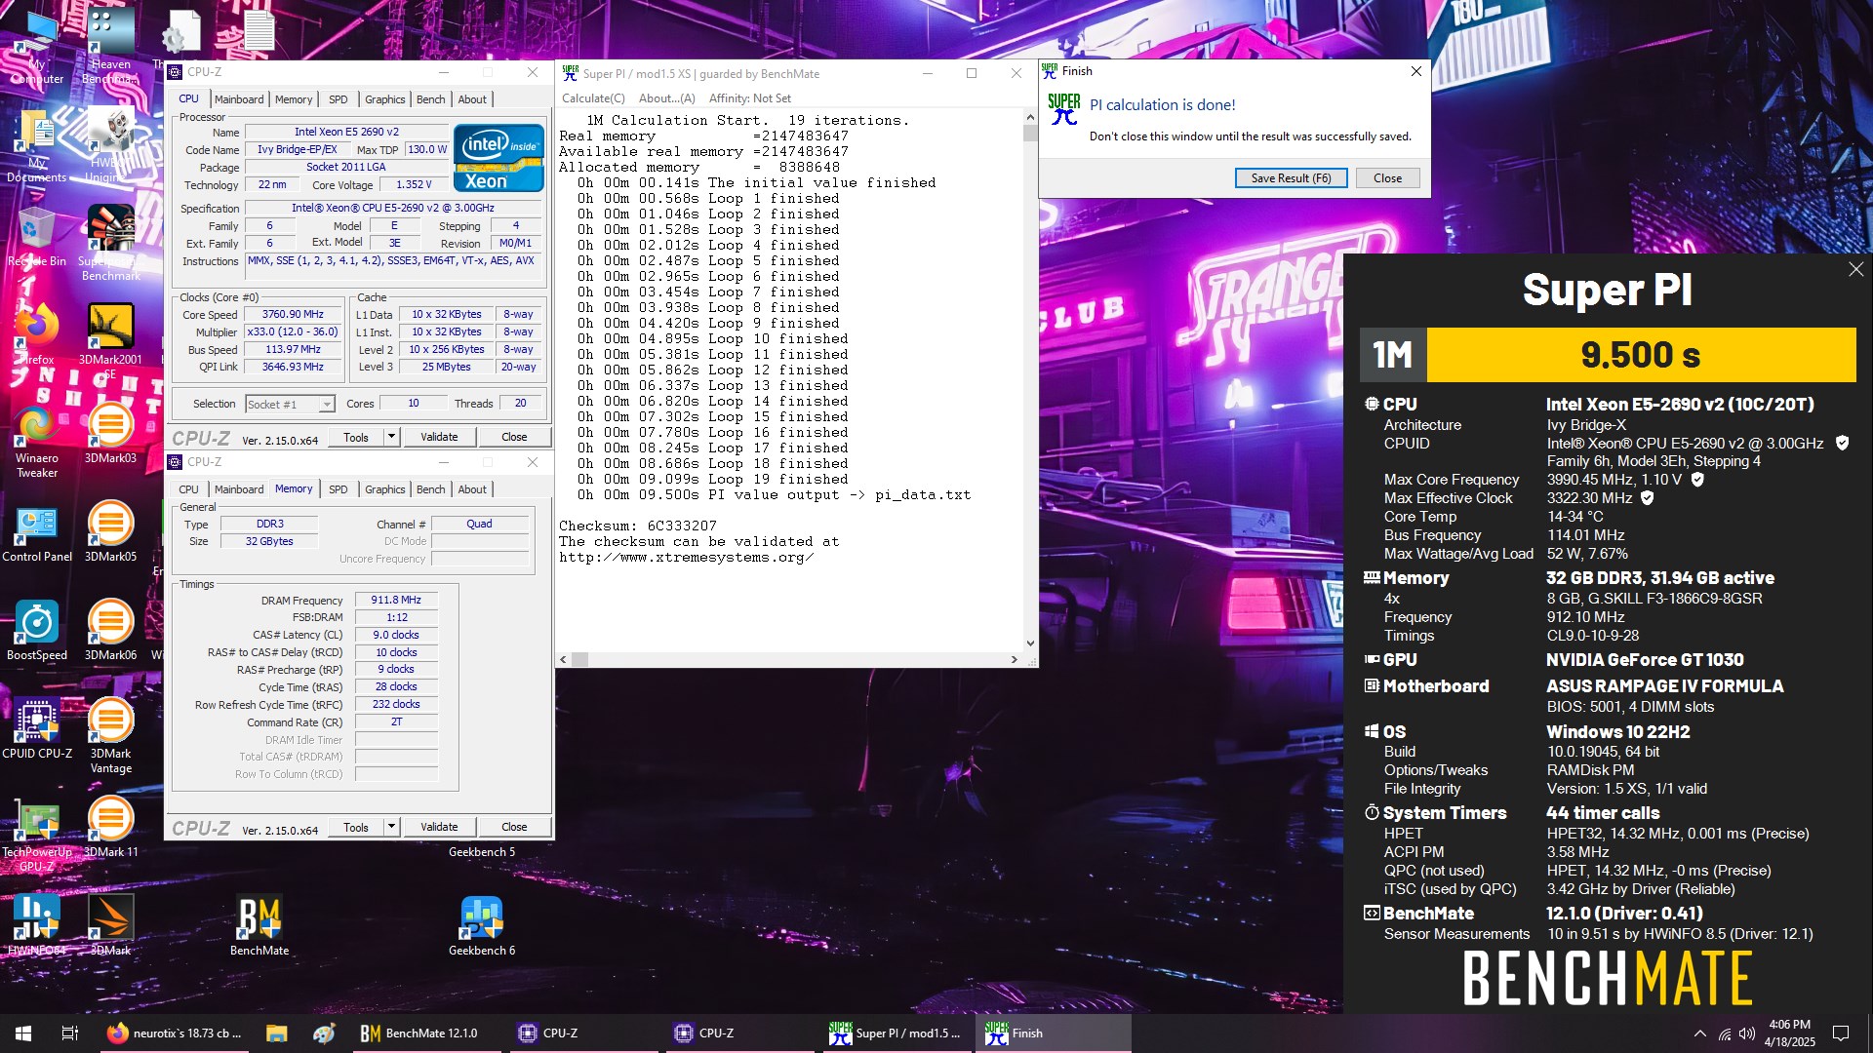Click Validate in lower CPU-Z window
The height and width of the screenshot is (1053, 1873).
(x=439, y=827)
